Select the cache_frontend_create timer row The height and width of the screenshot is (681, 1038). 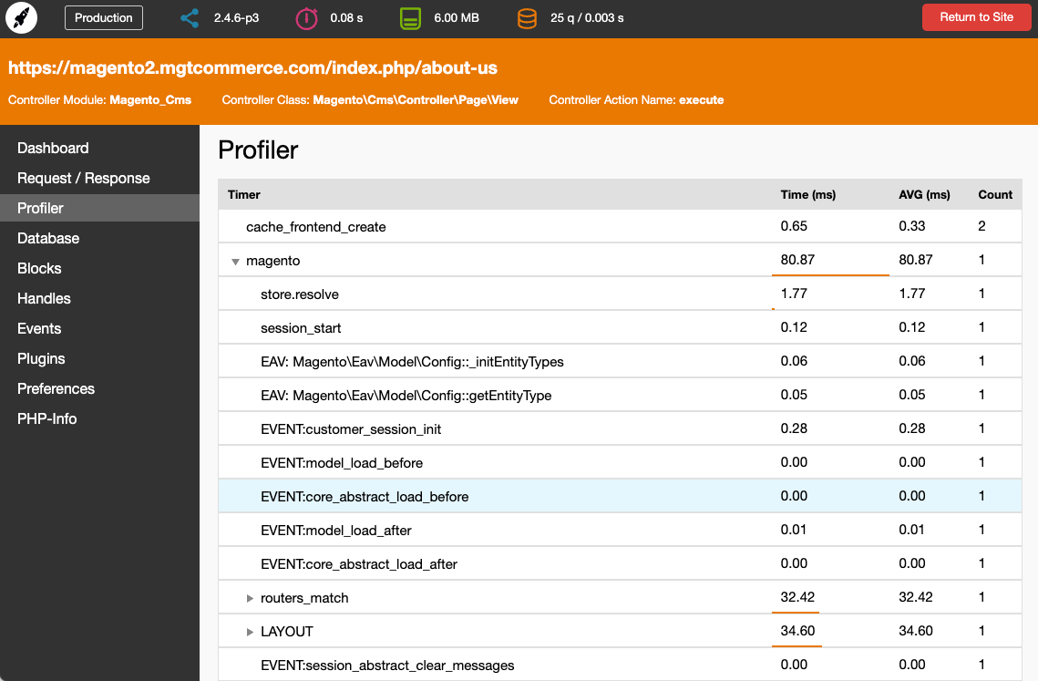tap(315, 227)
